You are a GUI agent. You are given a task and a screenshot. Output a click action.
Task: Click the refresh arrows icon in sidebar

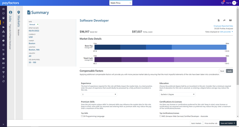point(4,81)
